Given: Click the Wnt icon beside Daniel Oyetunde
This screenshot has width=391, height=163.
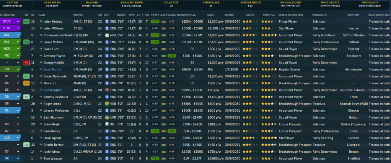Looking at the screenshot, I should coord(26,76).
